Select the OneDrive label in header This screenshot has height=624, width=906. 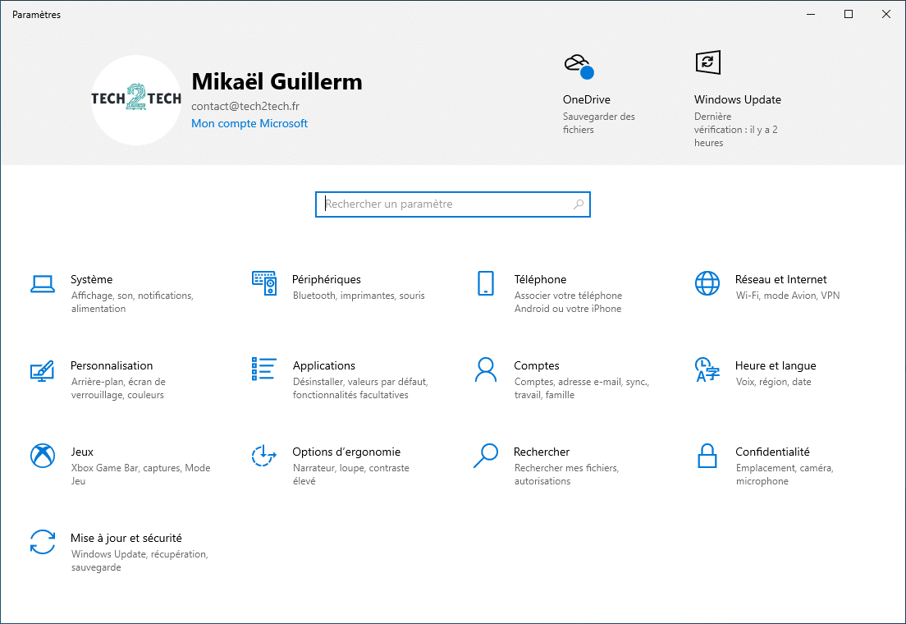click(587, 99)
